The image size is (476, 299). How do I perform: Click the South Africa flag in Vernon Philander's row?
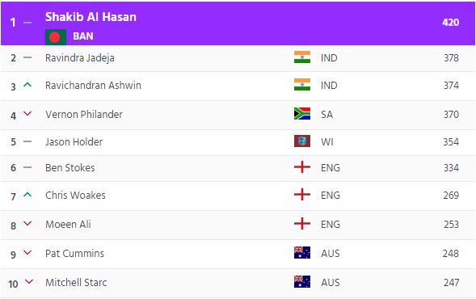click(x=302, y=113)
